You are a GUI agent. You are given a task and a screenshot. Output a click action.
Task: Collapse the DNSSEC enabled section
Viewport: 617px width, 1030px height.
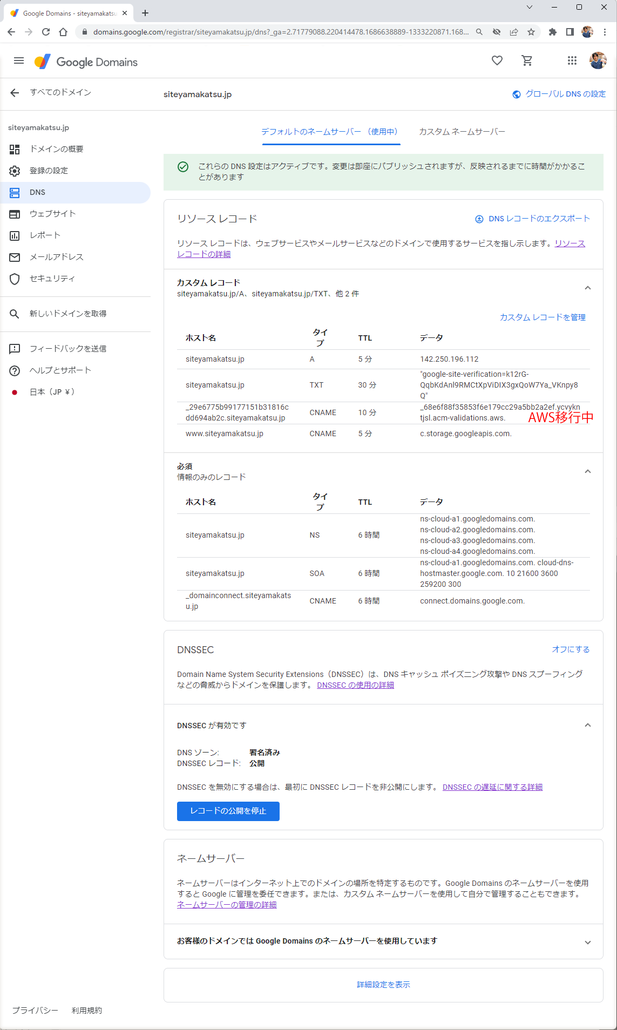point(588,725)
